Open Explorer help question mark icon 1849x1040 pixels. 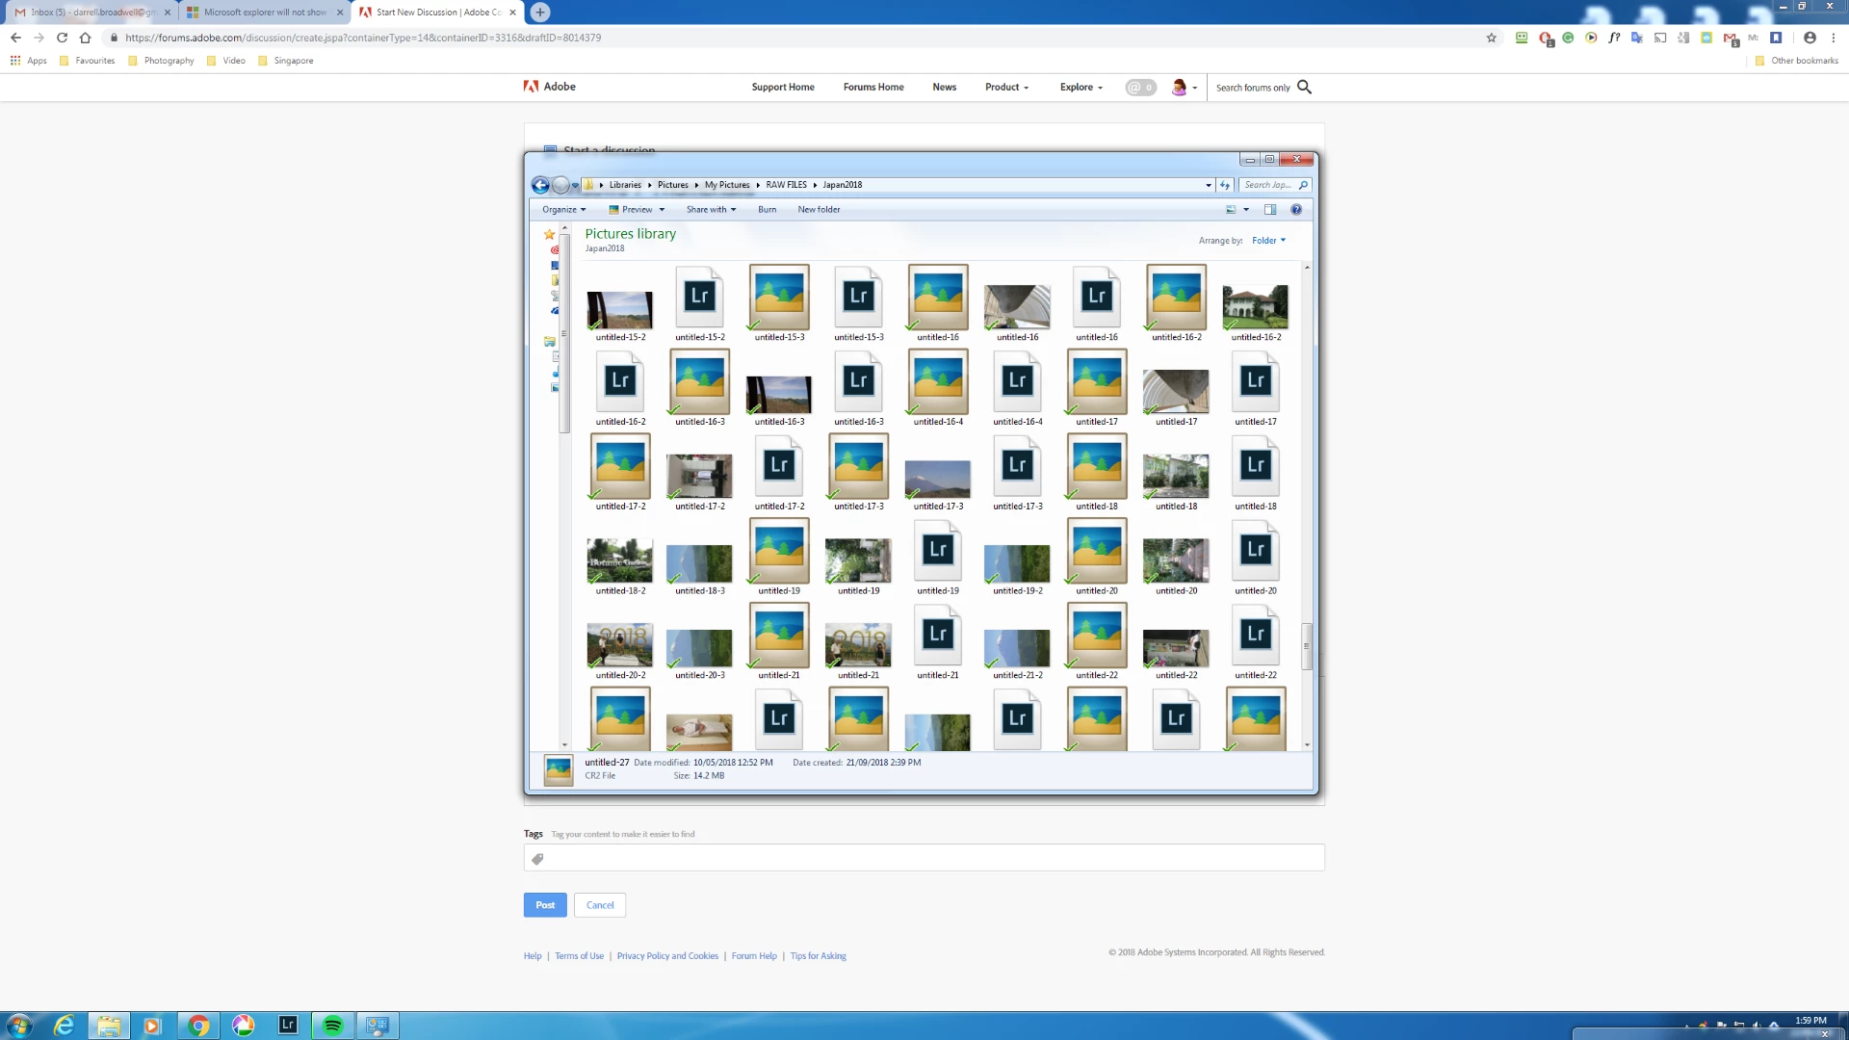pos(1296,210)
